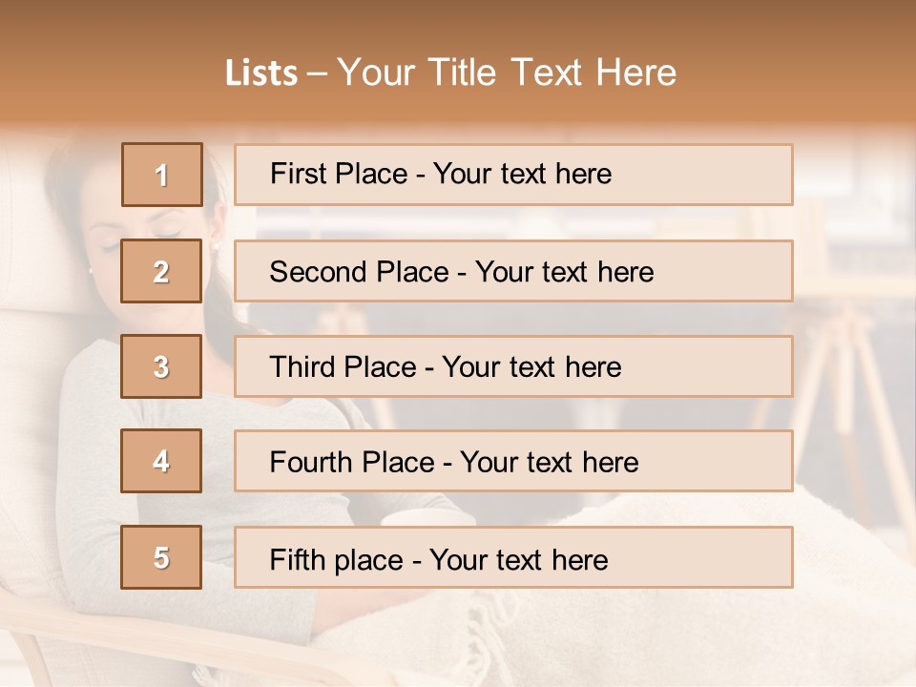Select the number 4 box

tap(161, 461)
